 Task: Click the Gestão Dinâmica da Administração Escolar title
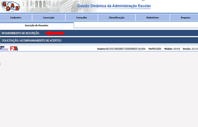114,6
